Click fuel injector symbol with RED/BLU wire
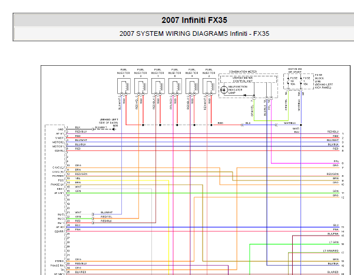Screen dimensions: 354x275 coord(192,86)
